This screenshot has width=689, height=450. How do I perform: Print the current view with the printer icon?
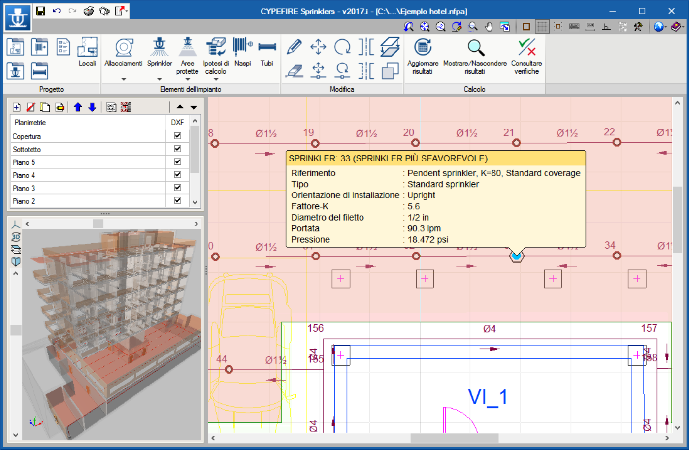click(x=89, y=11)
